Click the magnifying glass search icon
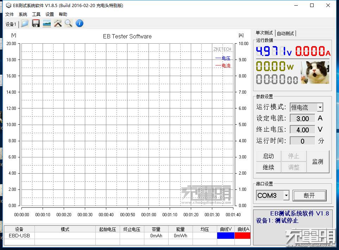The image size is (339, 250). tap(69, 23)
